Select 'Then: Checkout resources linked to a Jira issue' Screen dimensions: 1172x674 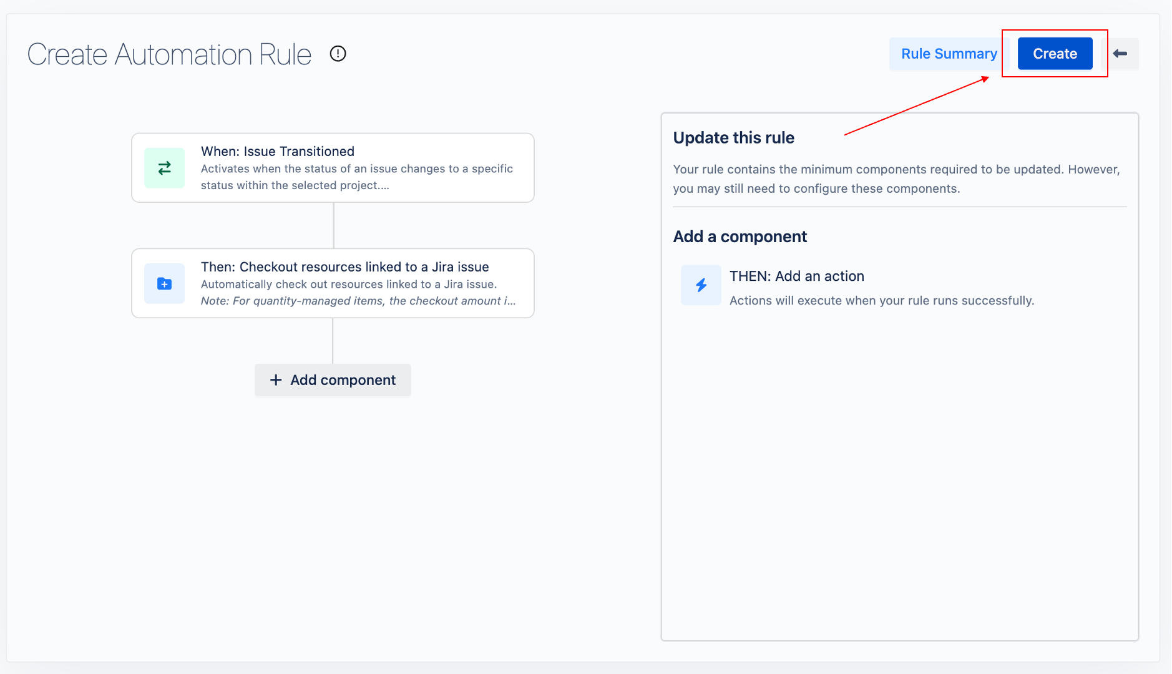click(344, 266)
